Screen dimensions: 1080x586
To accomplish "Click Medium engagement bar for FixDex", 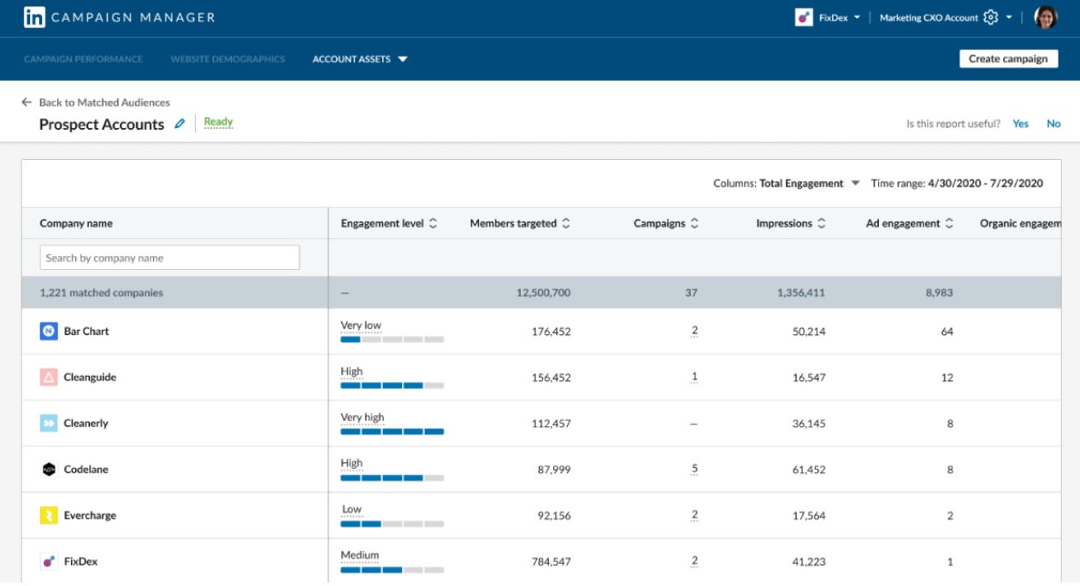I will click(392, 570).
